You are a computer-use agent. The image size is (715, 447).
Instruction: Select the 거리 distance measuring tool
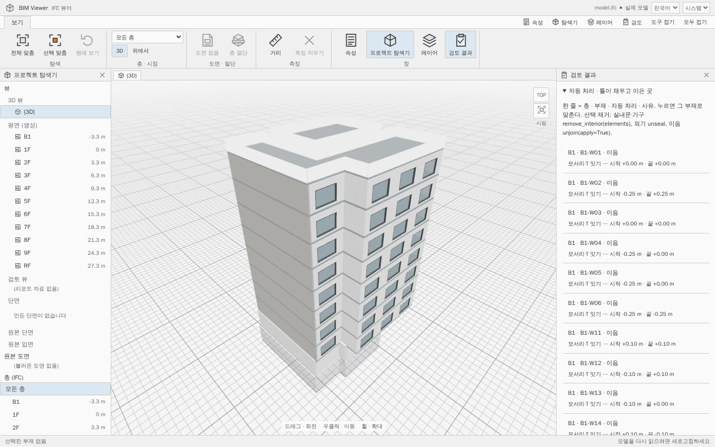pyautogui.click(x=276, y=45)
